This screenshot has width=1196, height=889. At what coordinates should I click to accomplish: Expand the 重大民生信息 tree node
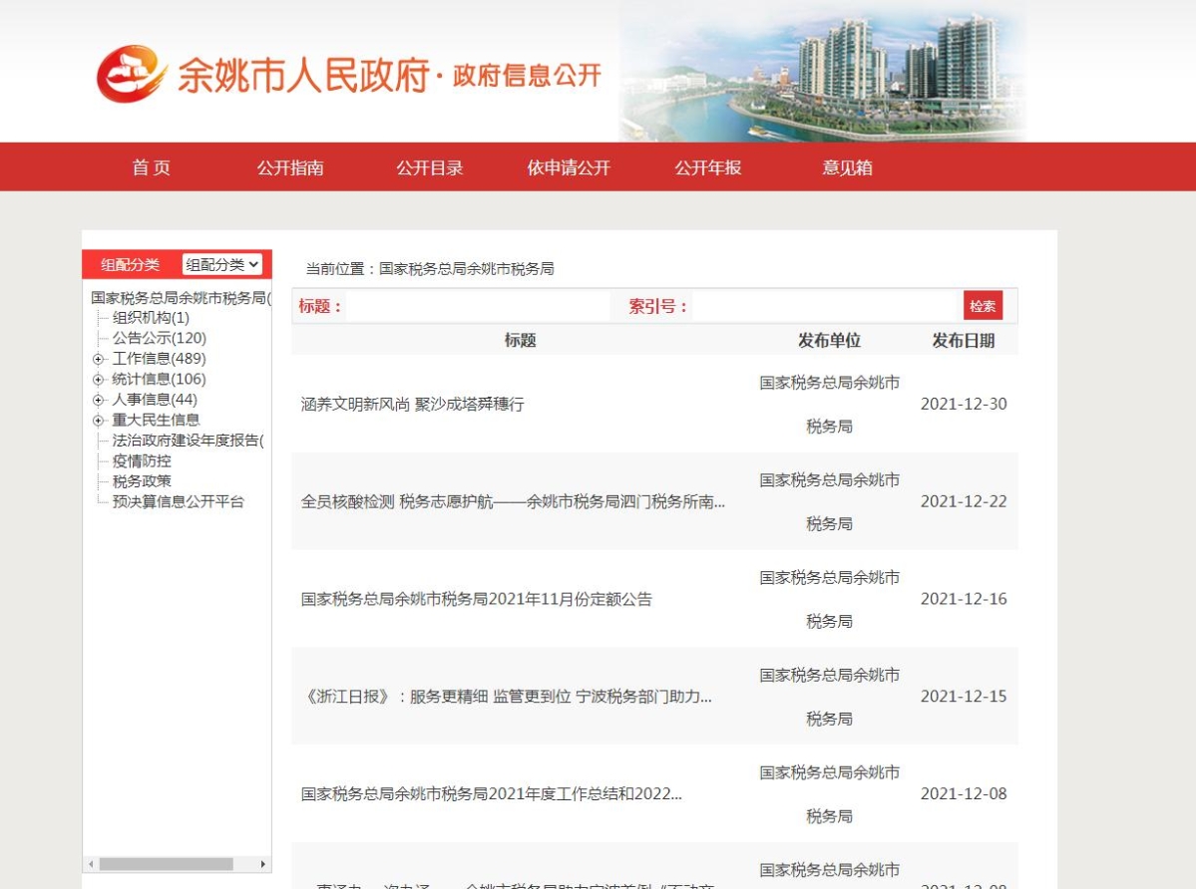98,421
